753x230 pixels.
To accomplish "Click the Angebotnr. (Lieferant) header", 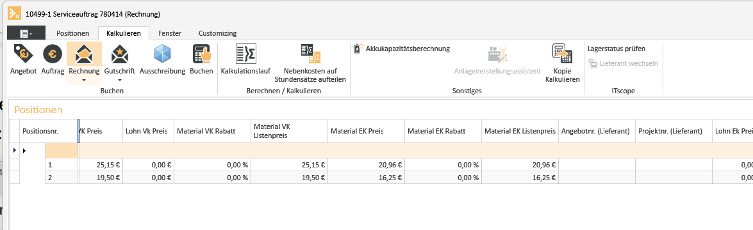I will pos(597,131).
